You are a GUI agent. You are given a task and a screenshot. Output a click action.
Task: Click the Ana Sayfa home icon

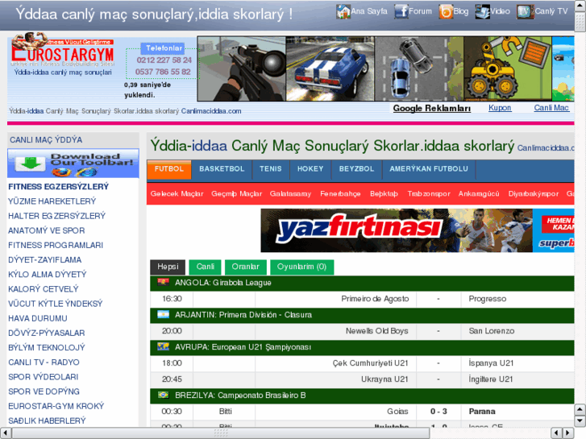(343, 11)
